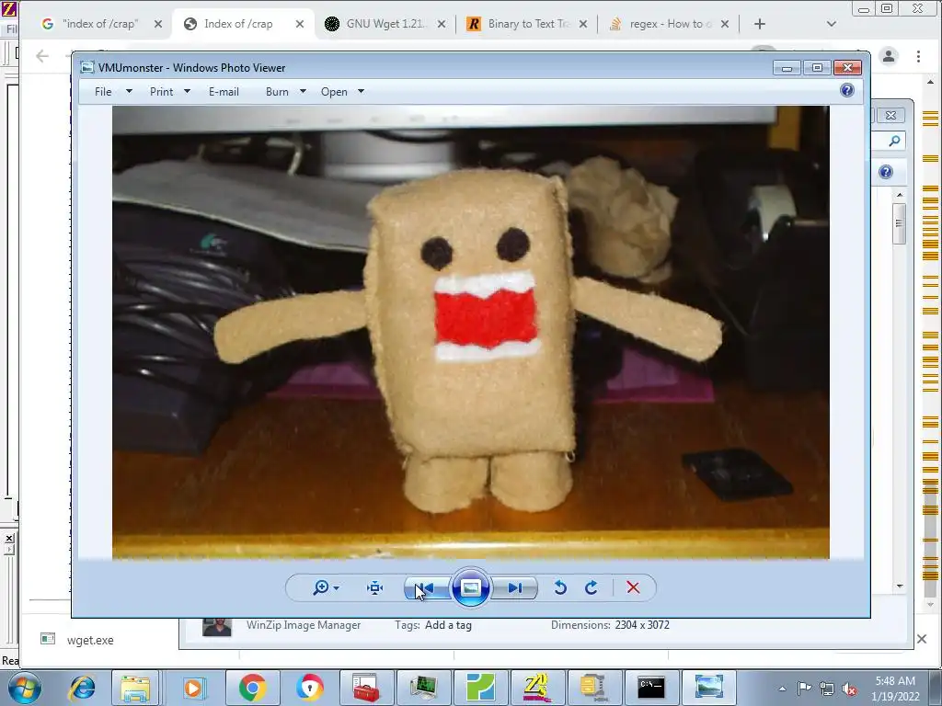Click the Open menu in Photo Viewer
The width and height of the screenshot is (942, 706).
tap(334, 92)
